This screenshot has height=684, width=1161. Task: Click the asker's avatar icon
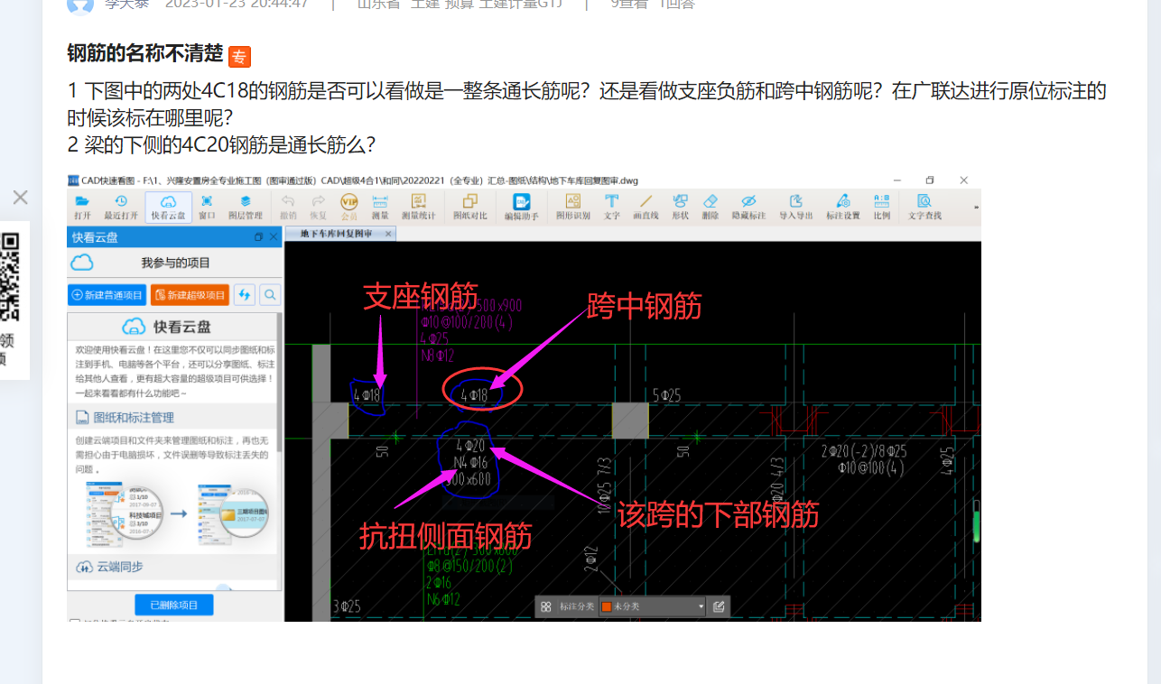coord(80,5)
